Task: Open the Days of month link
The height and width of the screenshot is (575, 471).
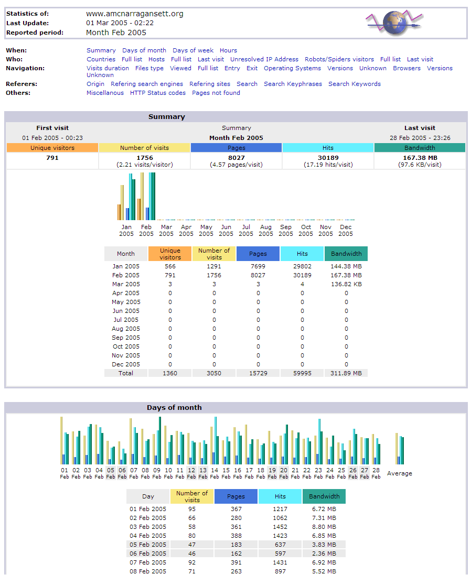Action: point(144,50)
